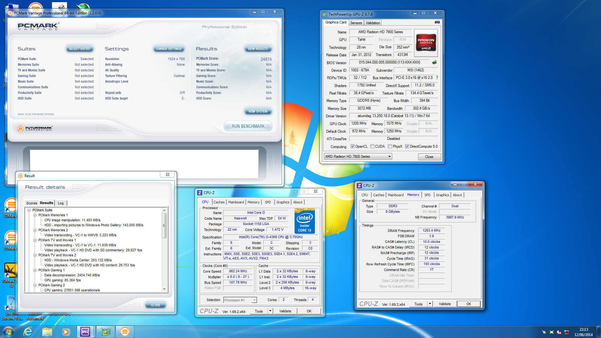Switch to the GPU-Z taskbar button
The height and width of the screenshot is (338, 601).
pyautogui.click(x=105, y=332)
